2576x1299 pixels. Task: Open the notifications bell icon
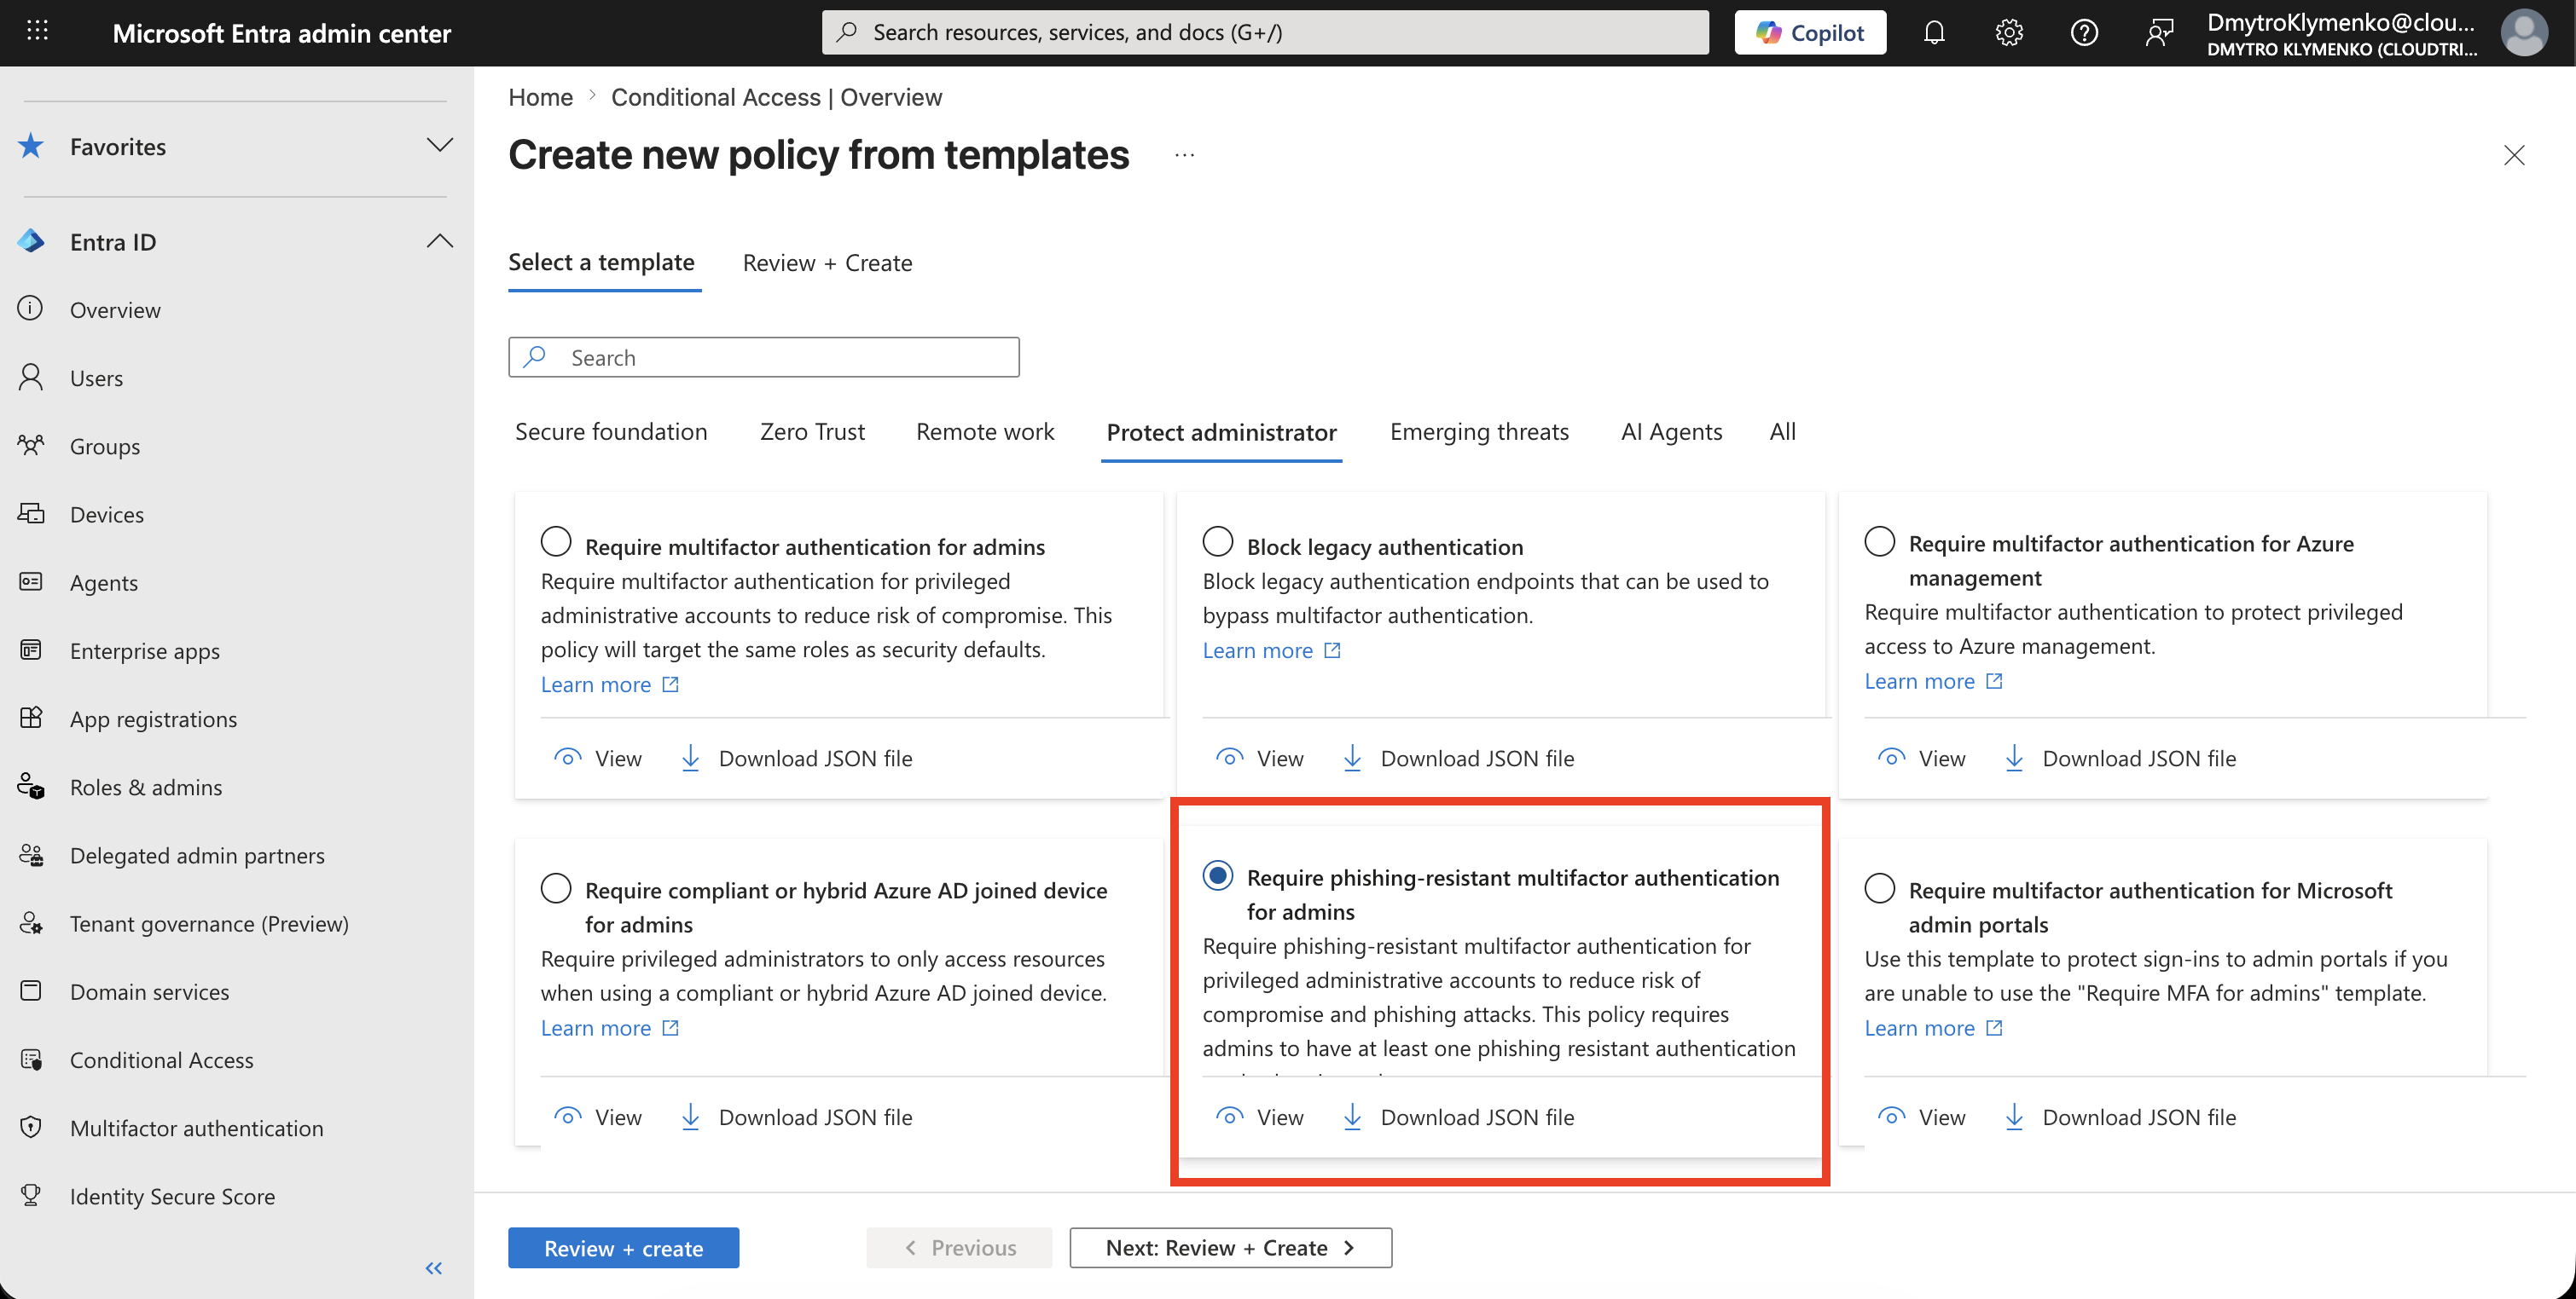point(1934,32)
